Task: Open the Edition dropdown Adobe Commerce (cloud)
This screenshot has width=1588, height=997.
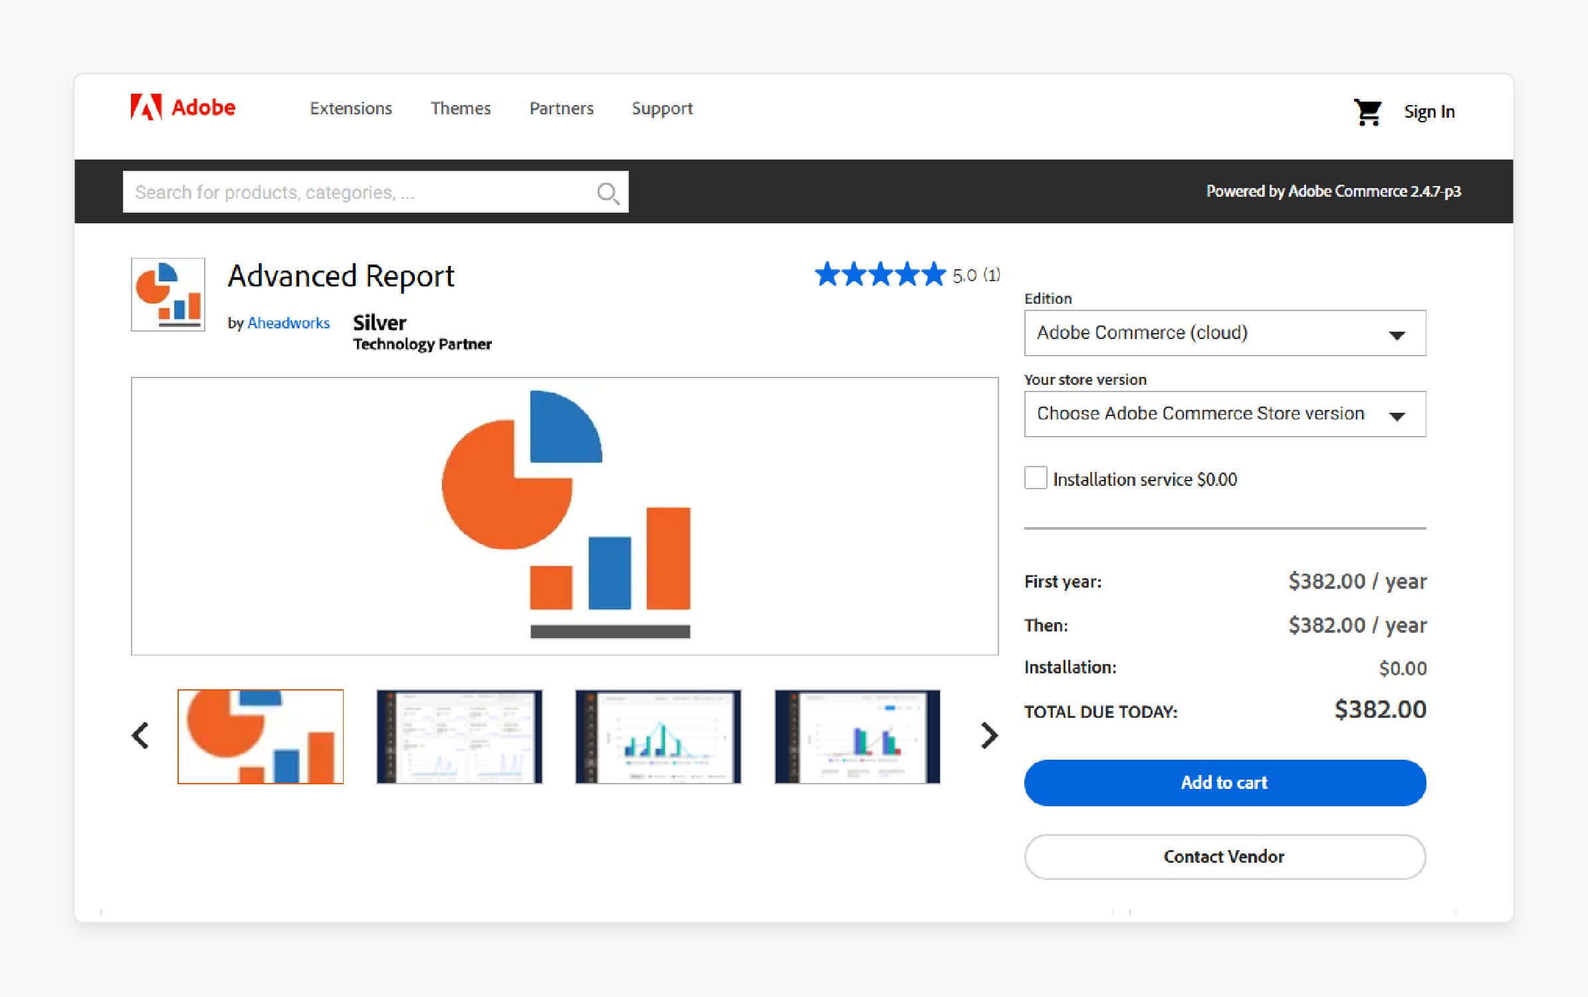Action: click(1225, 333)
